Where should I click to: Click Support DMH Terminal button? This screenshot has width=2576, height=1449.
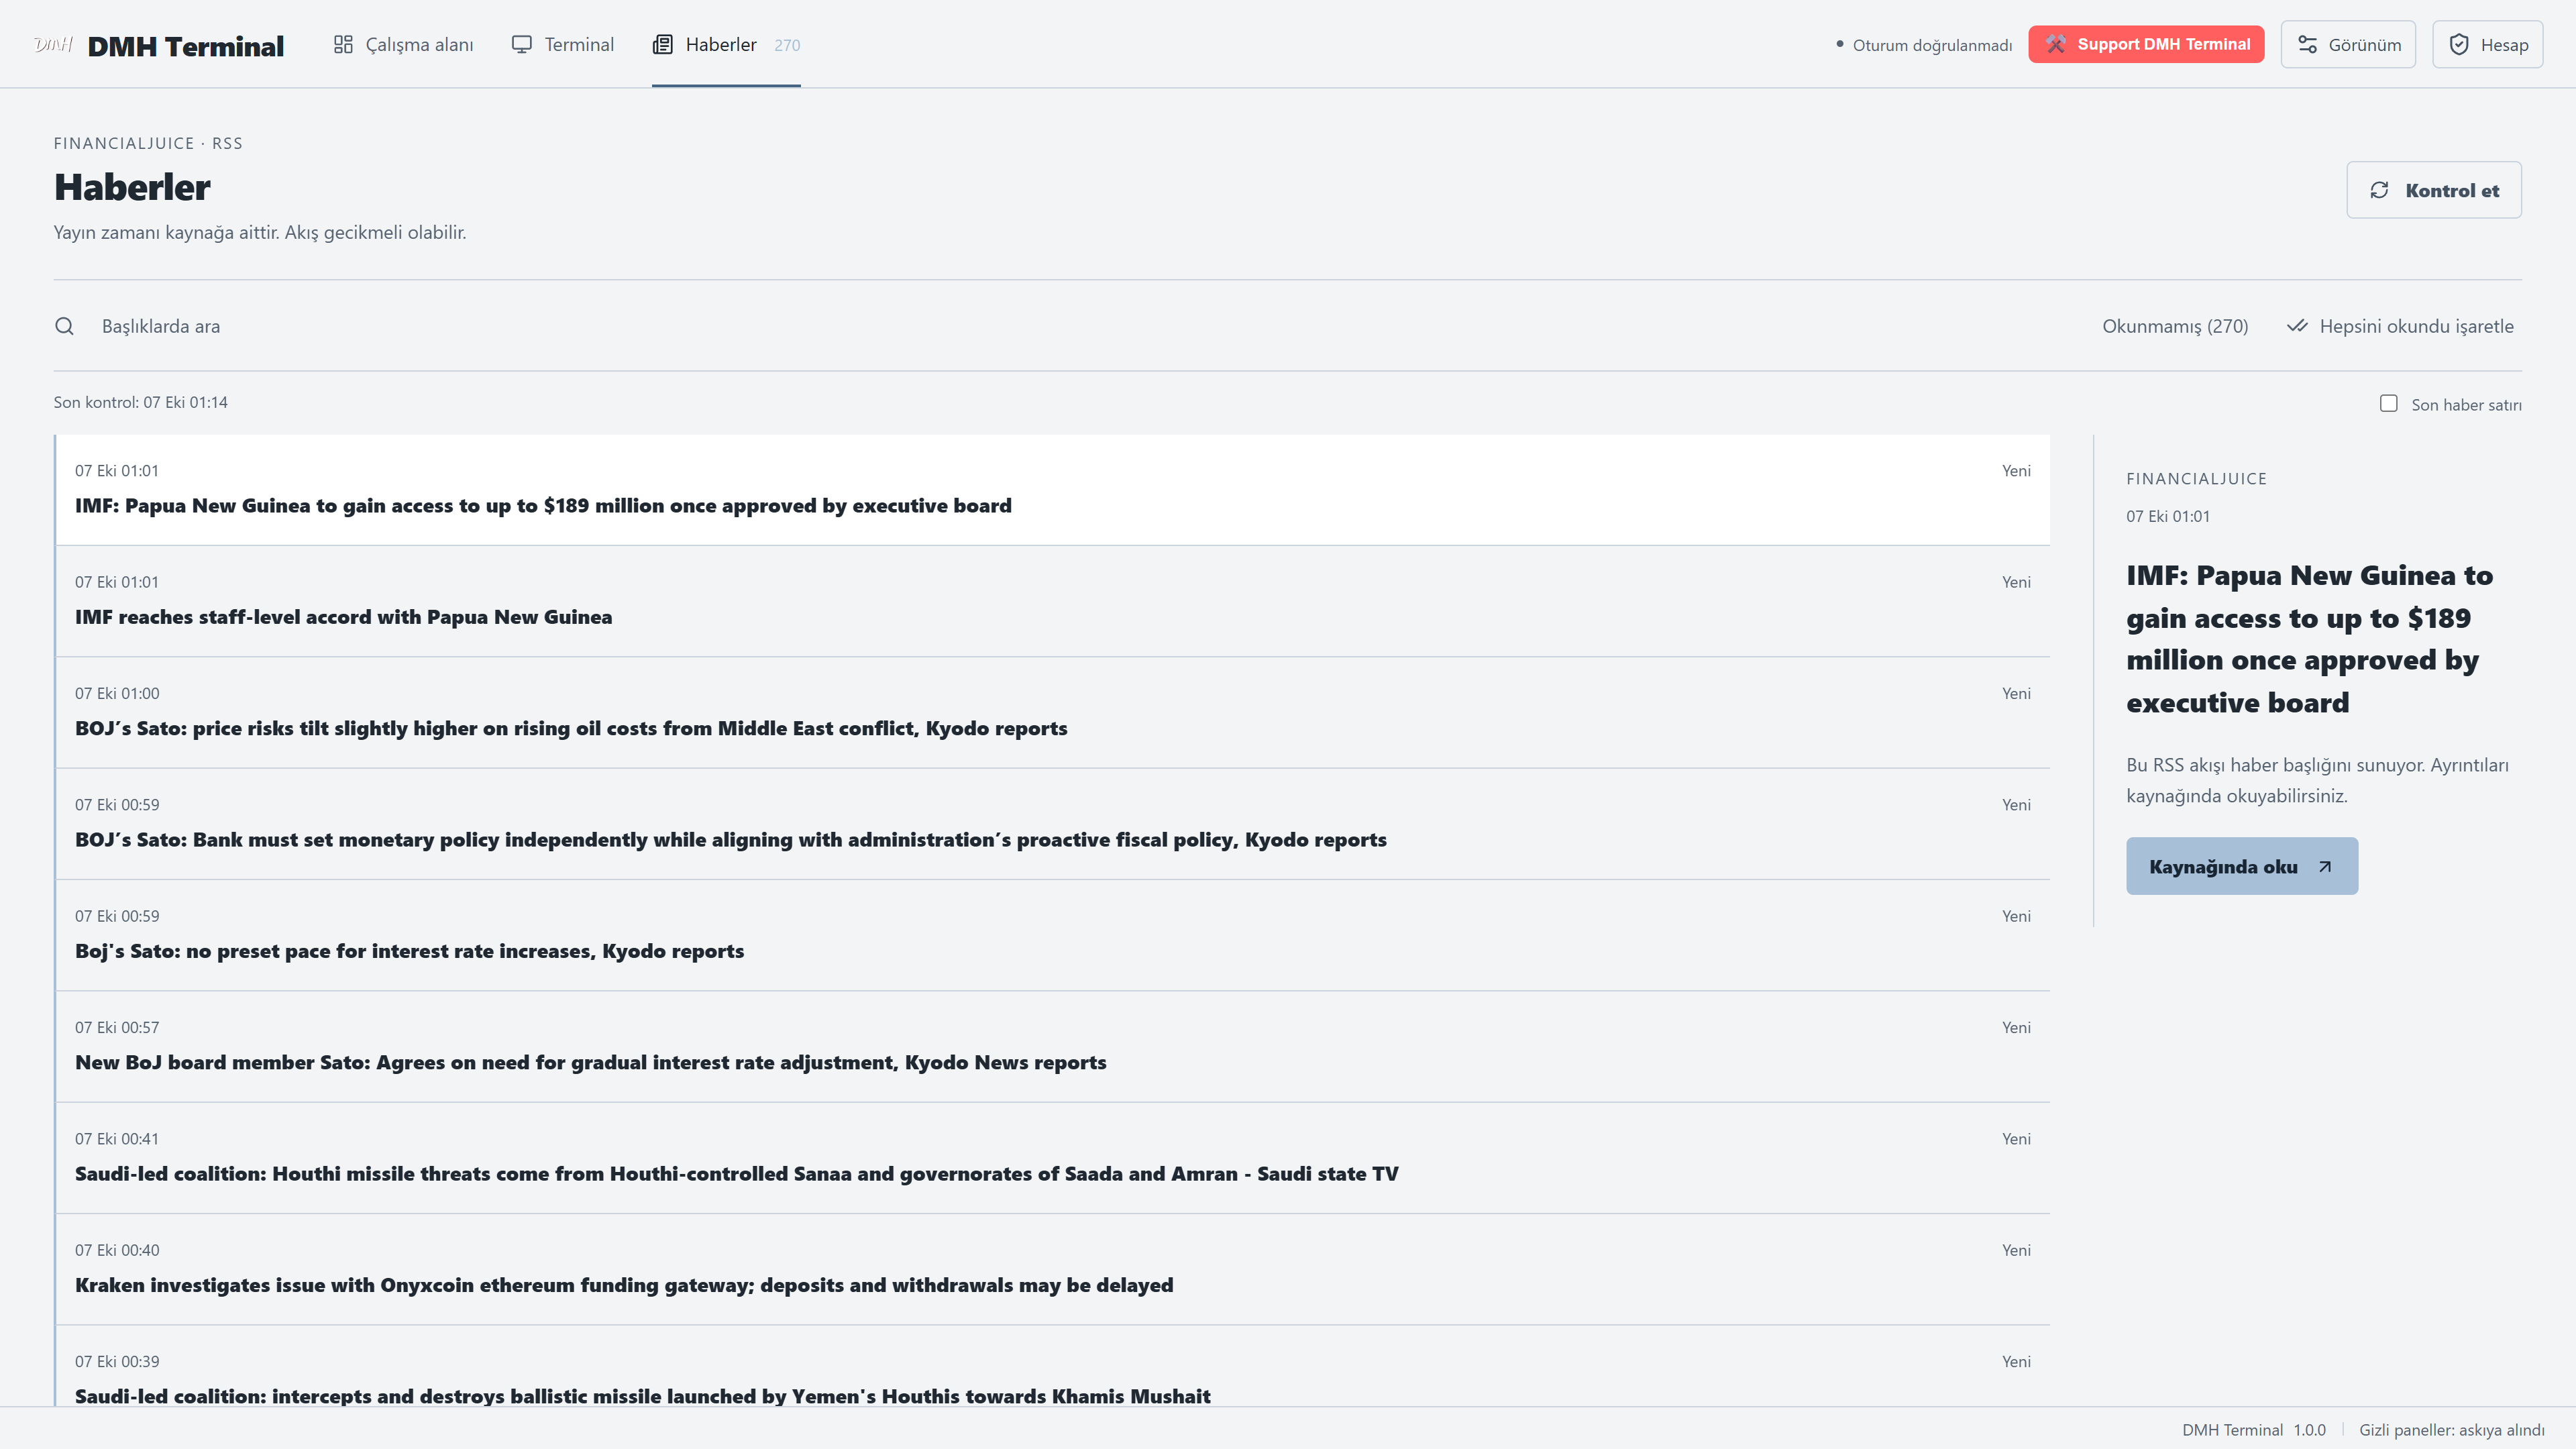[x=2146, y=44]
